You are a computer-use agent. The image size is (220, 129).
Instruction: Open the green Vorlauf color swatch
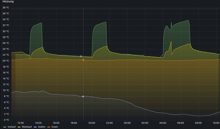tap(4, 127)
